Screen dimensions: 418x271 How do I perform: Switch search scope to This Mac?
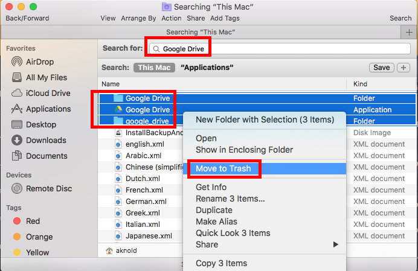(x=154, y=68)
